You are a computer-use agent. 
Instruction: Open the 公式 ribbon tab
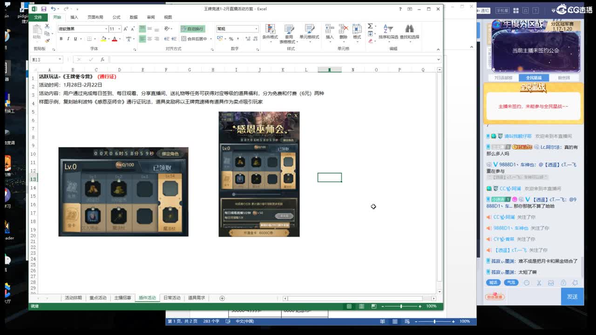(x=116, y=17)
